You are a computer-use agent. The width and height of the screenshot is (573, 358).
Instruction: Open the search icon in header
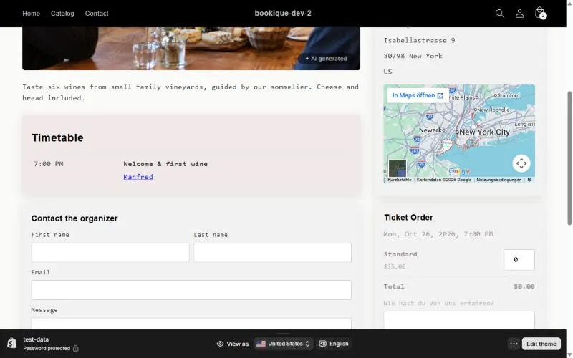499,14
